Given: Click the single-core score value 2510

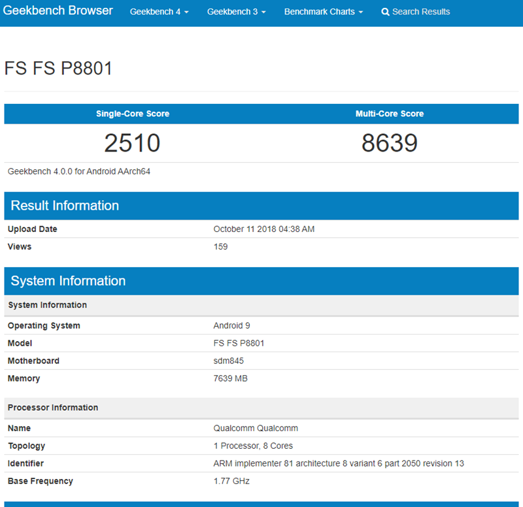Looking at the screenshot, I should click(133, 143).
